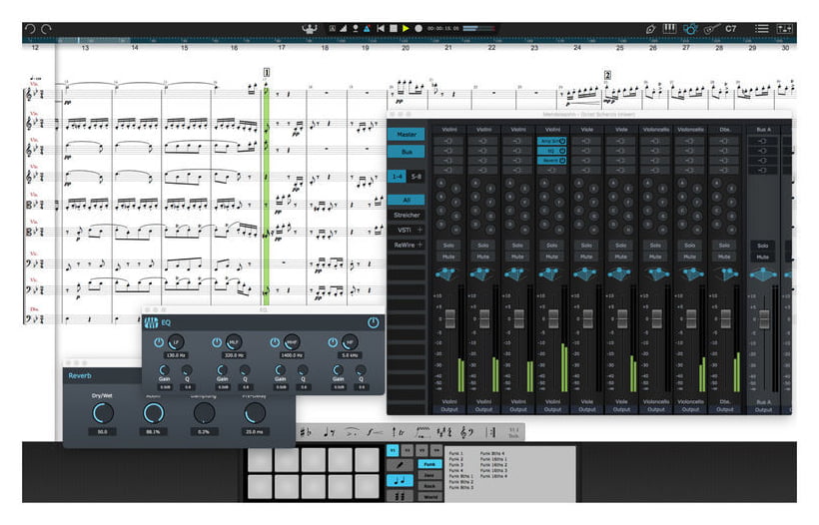
Task: Switch to insert slots 1-4 in the mixer
Action: click(x=397, y=177)
